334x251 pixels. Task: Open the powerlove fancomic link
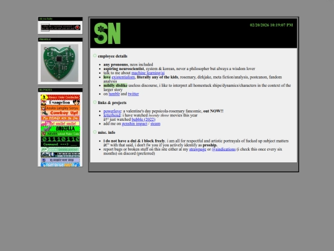(x=112, y=111)
